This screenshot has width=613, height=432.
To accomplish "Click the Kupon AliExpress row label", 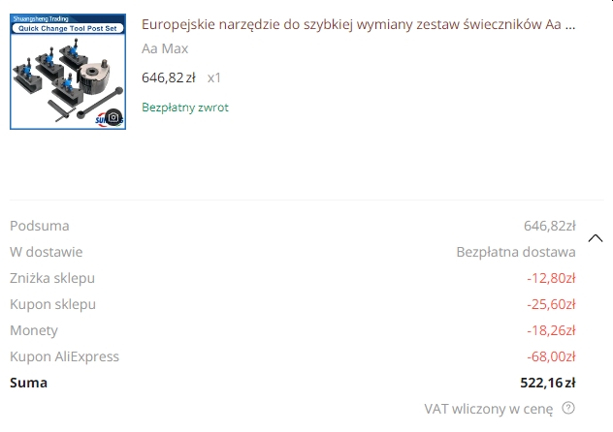I will pos(64,356).
